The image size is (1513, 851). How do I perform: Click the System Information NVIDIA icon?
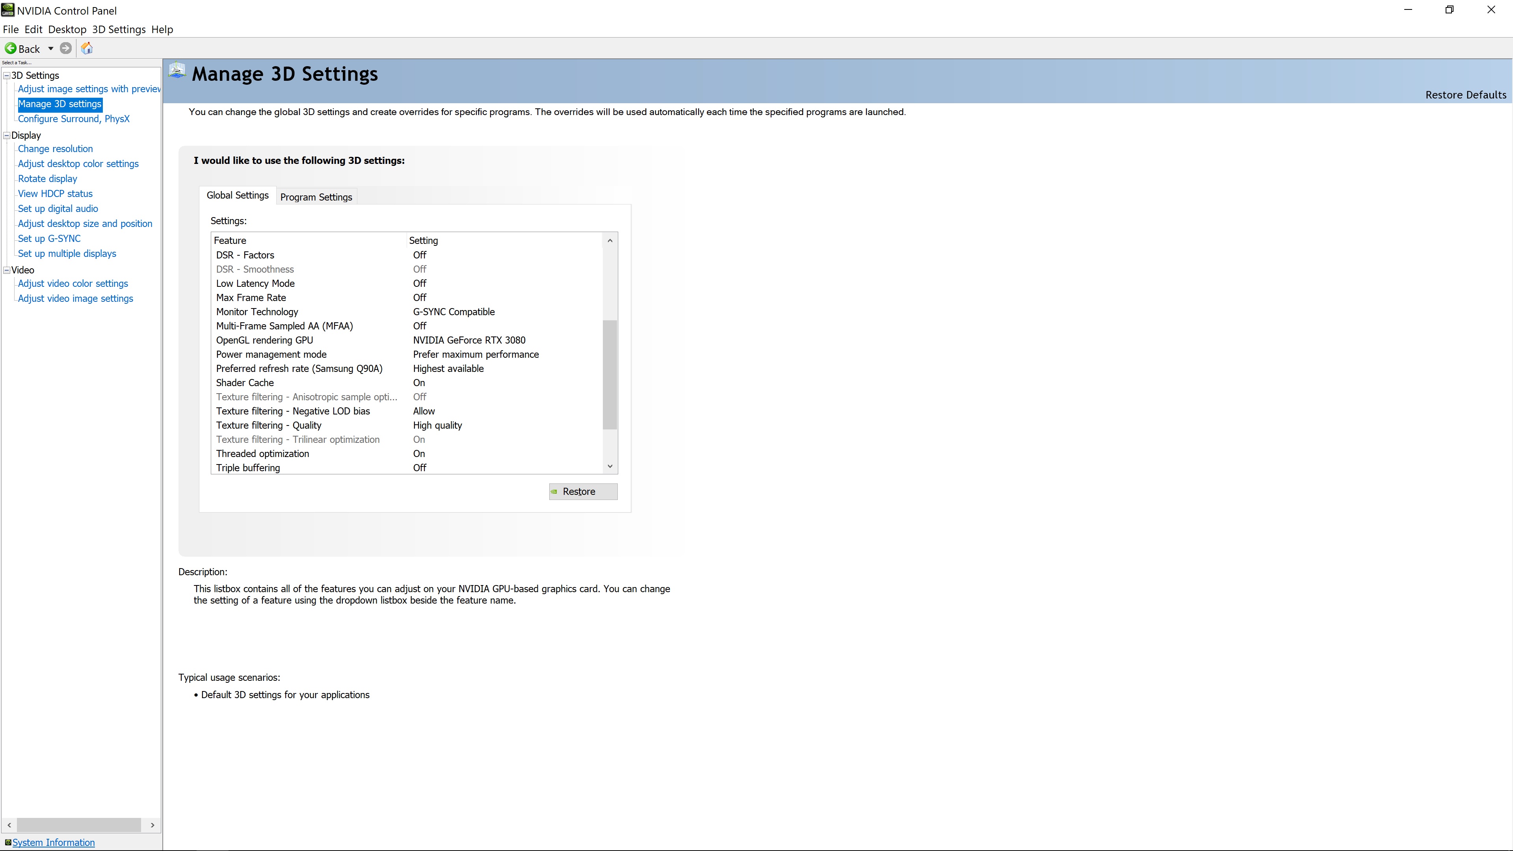7,842
